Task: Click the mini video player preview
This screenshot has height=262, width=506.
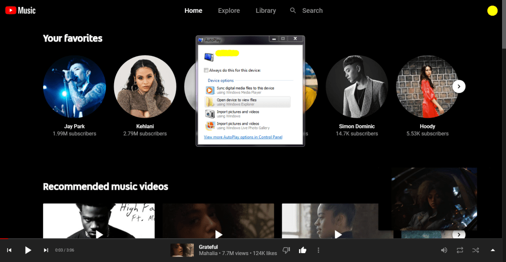Action: click(434, 199)
